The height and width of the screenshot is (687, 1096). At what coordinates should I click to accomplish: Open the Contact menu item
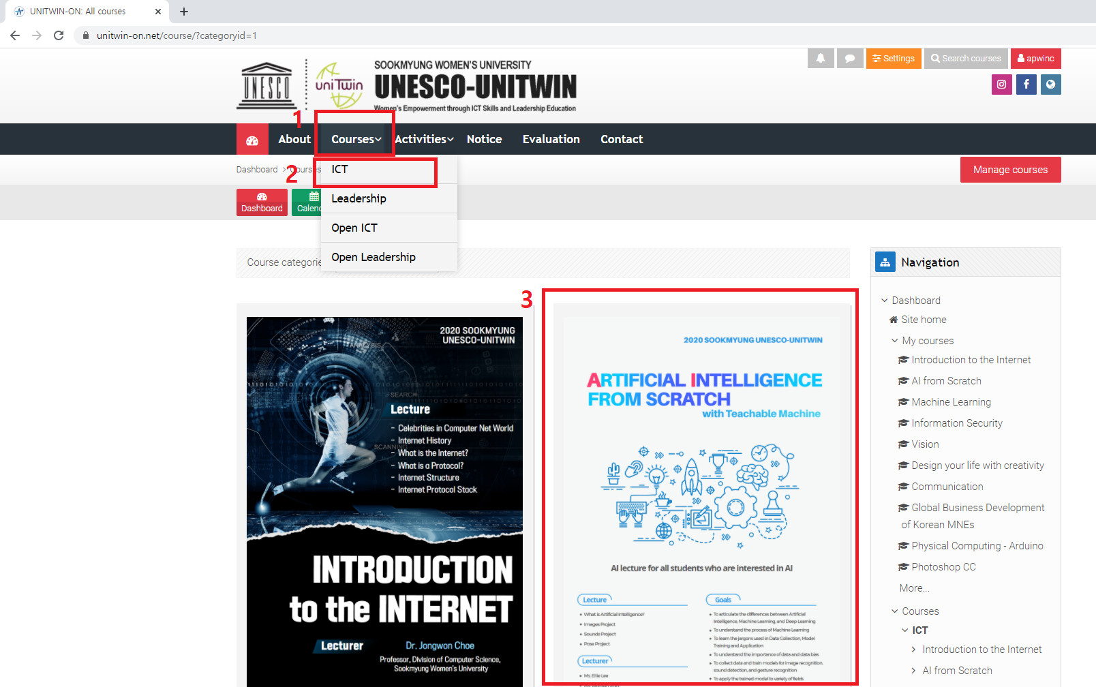coord(622,139)
